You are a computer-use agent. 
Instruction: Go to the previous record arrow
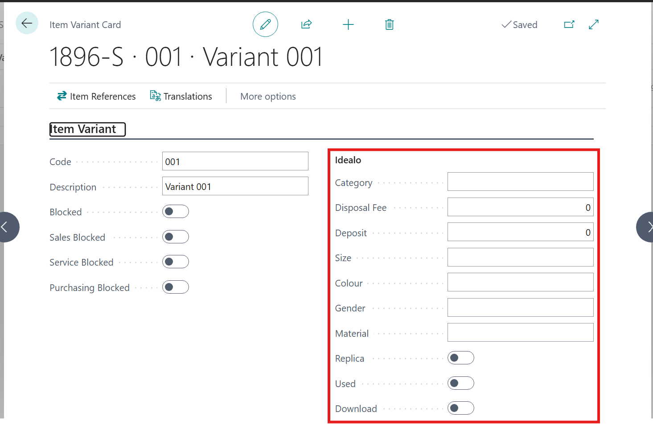(x=7, y=227)
